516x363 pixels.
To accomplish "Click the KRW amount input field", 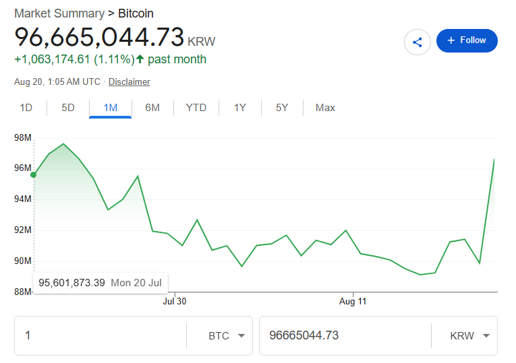I will tap(345, 336).
